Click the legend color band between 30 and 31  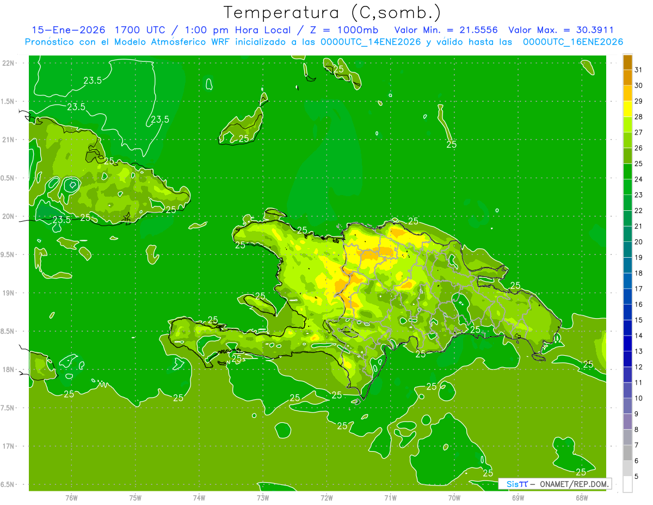627,77
